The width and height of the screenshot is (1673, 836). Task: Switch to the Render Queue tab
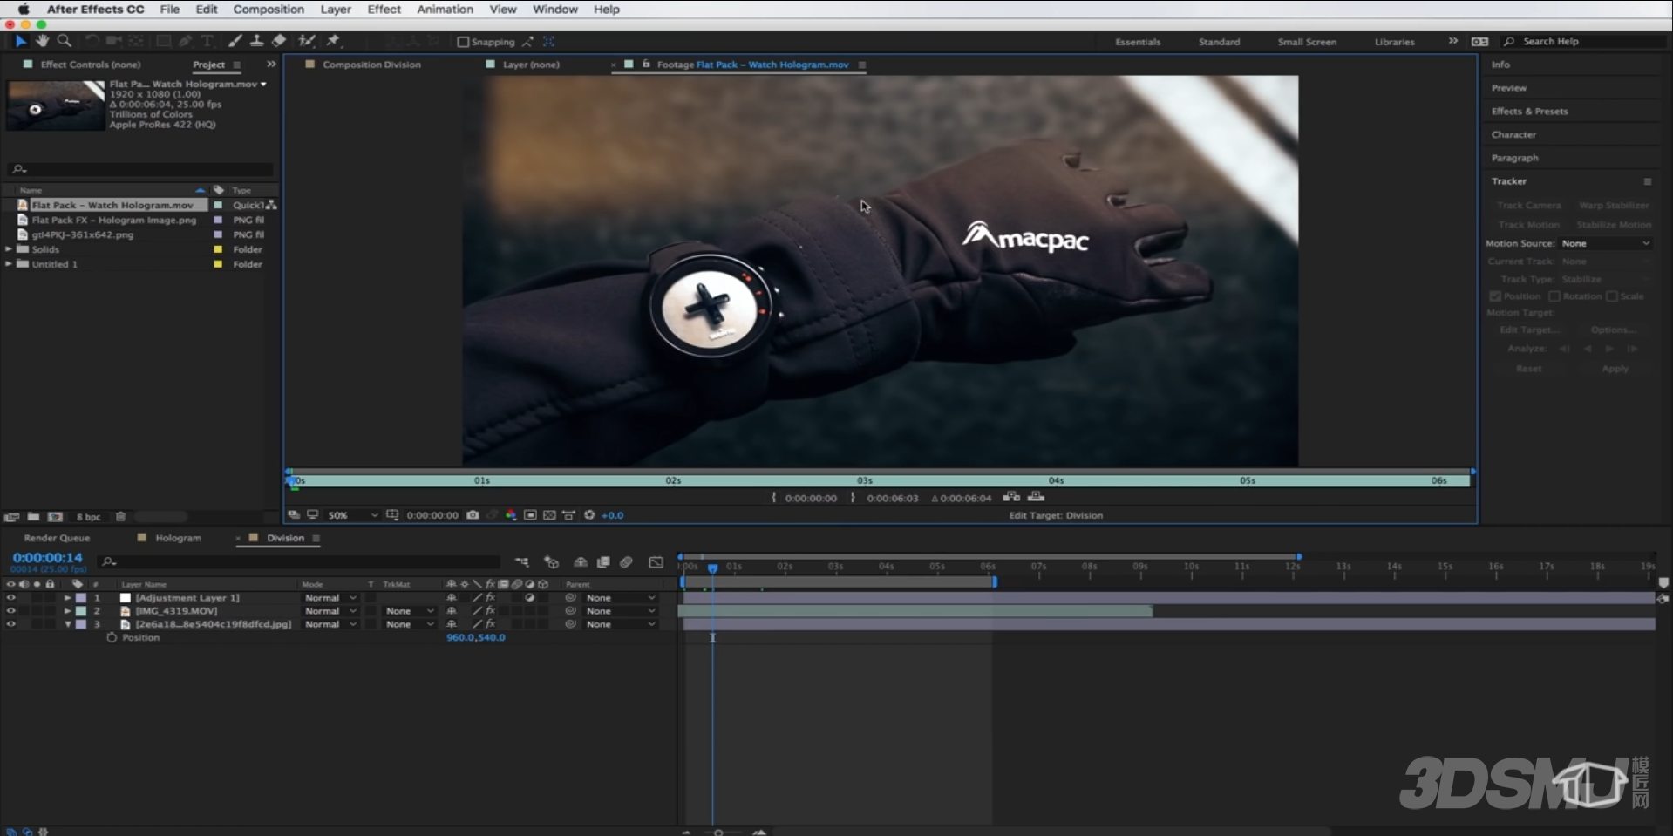(57, 538)
